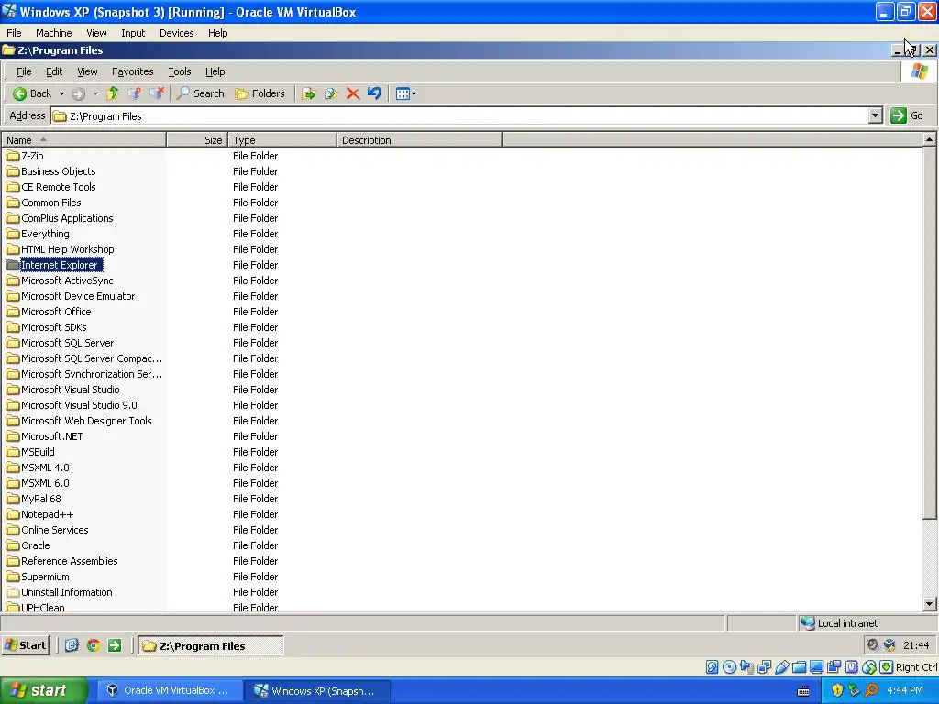Click the VirtualBox shared folders status icon

pos(799,667)
